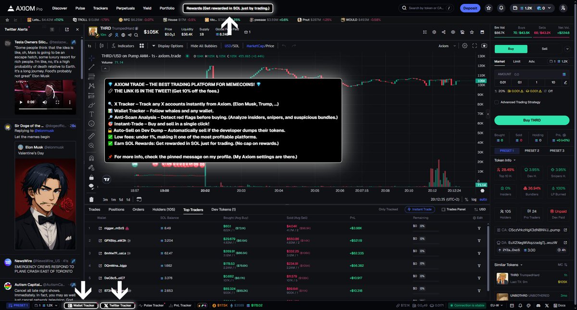Image resolution: width=577 pixels, height=310 pixels.
Task: Open Twitter Alerts pop-out icon
Action: click(67, 29)
